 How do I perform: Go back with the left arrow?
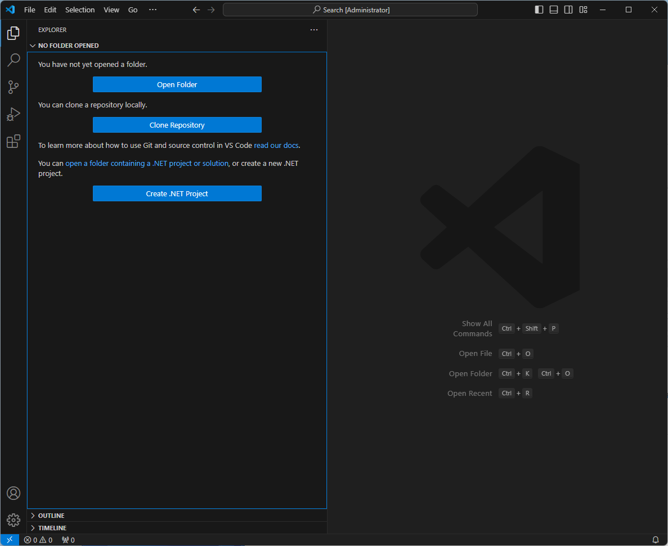(196, 10)
